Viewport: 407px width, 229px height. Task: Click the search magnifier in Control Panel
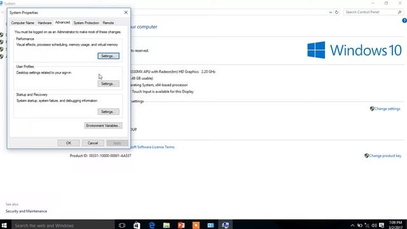click(399, 12)
